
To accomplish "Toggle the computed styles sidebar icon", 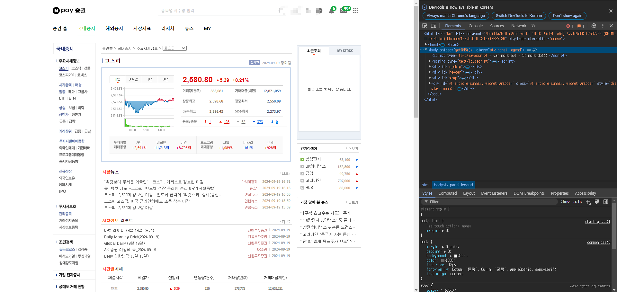I will pyautogui.click(x=606, y=202).
